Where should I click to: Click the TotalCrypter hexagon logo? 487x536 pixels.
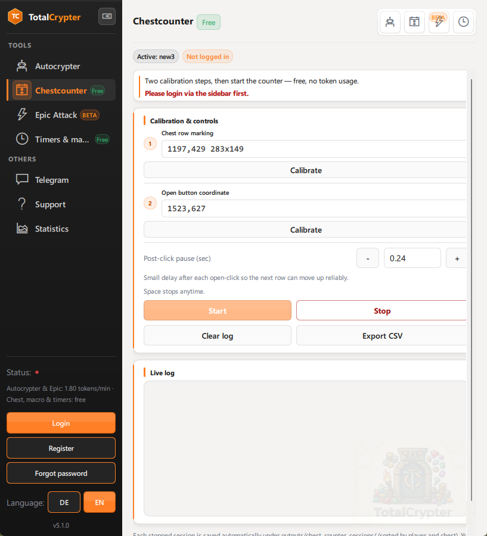coord(15,17)
